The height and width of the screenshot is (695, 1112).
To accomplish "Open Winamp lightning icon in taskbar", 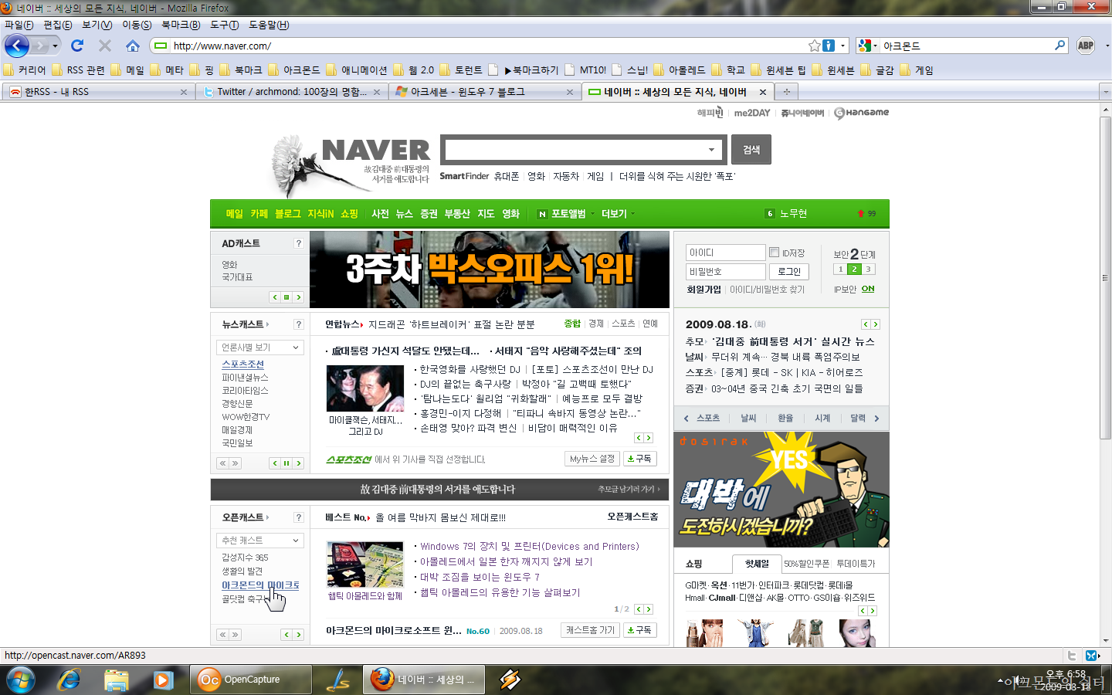I will [510, 680].
